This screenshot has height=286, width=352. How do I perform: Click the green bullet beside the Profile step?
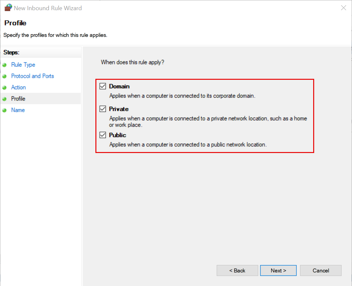pos(4,99)
